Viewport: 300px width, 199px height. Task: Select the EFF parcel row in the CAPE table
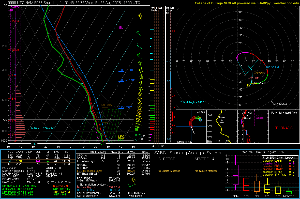tap(38, 158)
